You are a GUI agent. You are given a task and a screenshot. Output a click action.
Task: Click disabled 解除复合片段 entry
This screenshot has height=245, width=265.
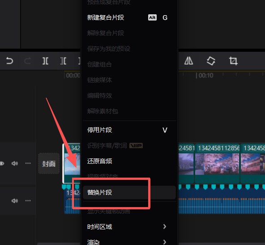pyautogui.click(x=129, y=33)
